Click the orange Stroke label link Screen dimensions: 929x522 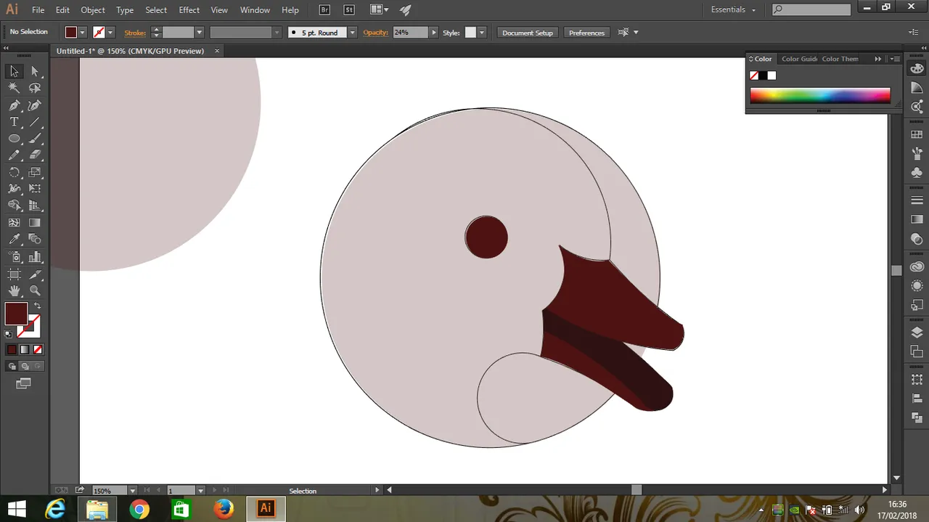pos(135,33)
